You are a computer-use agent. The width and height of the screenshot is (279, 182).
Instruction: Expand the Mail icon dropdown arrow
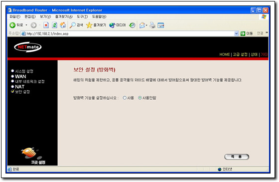point(146,25)
